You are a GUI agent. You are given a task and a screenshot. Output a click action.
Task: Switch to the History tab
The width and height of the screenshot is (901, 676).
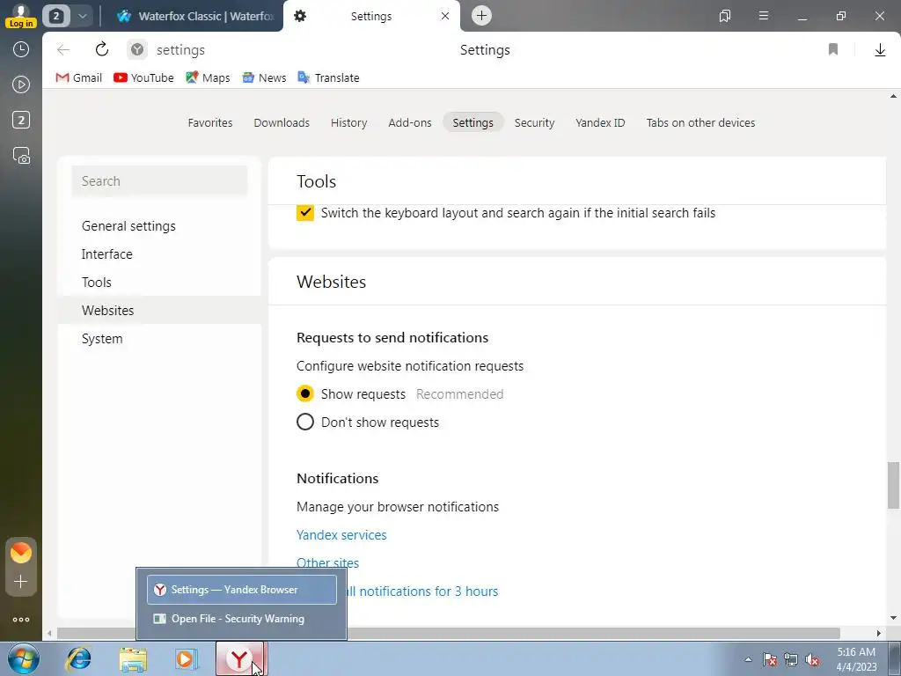pos(348,122)
